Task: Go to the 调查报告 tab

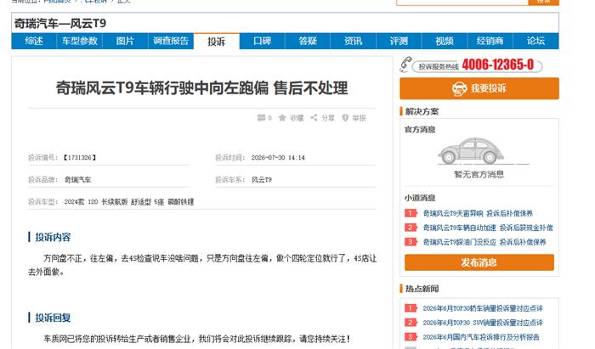Action: [x=171, y=41]
